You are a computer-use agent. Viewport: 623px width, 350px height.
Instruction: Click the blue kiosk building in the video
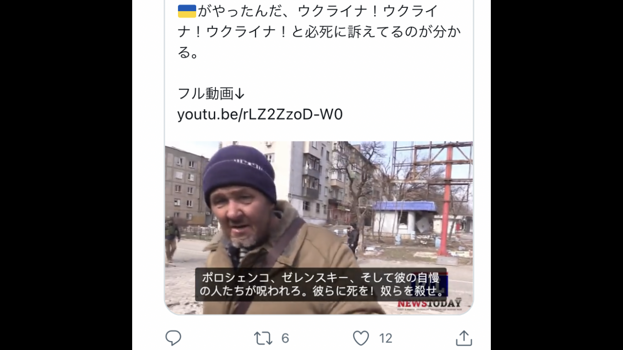405,218
